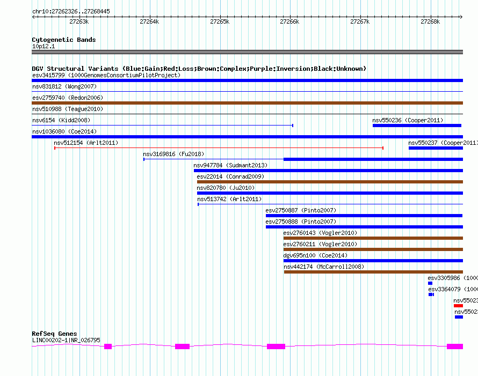Image resolution: width=478 pixels, height=376 pixels.
Task: Select the brown esv2759740 complex bar
Action: (247, 103)
